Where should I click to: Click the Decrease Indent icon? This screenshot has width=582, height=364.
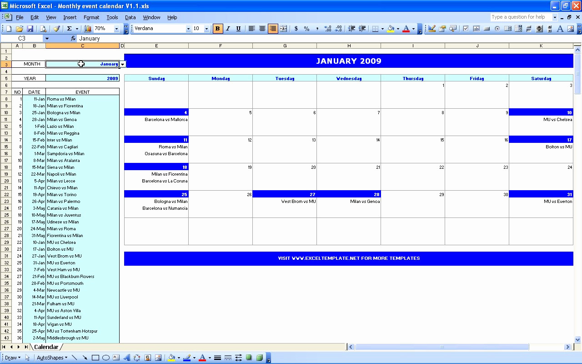pyautogui.click(x=351, y=29)
